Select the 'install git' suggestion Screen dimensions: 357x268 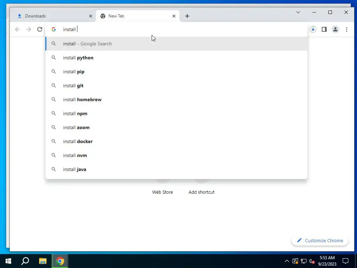tap(176, 85)
